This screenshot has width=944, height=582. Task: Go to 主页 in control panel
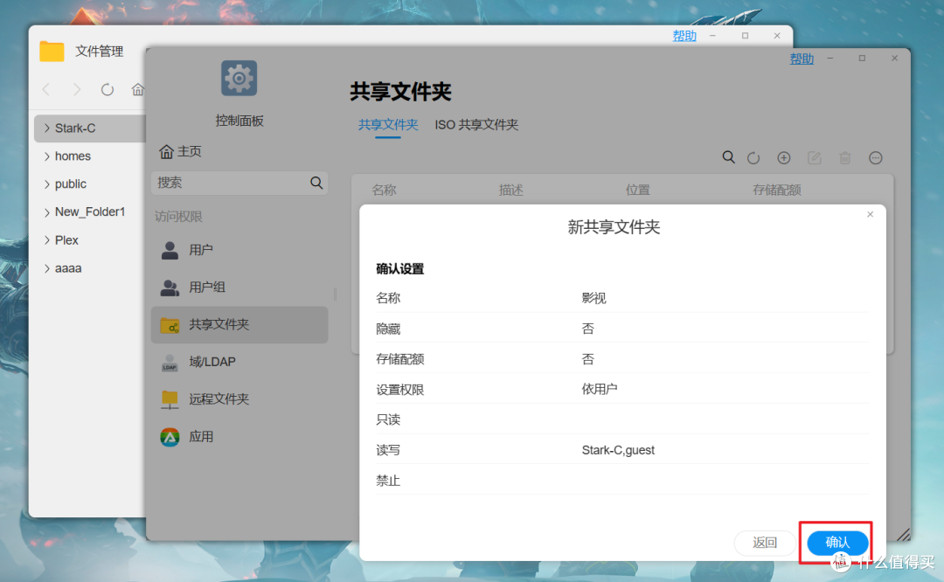click(180, 152)
